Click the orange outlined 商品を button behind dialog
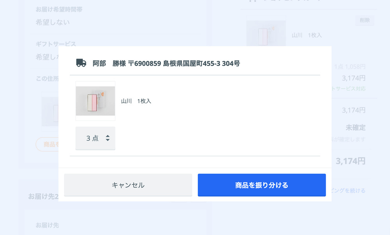Viewport: 390px width, 235px height. tap(48, 144)
